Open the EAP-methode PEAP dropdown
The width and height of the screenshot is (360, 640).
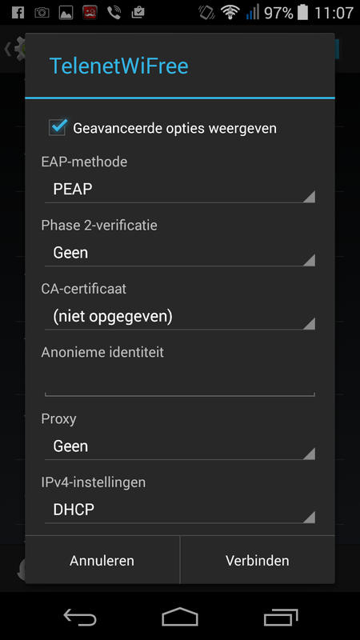pos(179,190)
